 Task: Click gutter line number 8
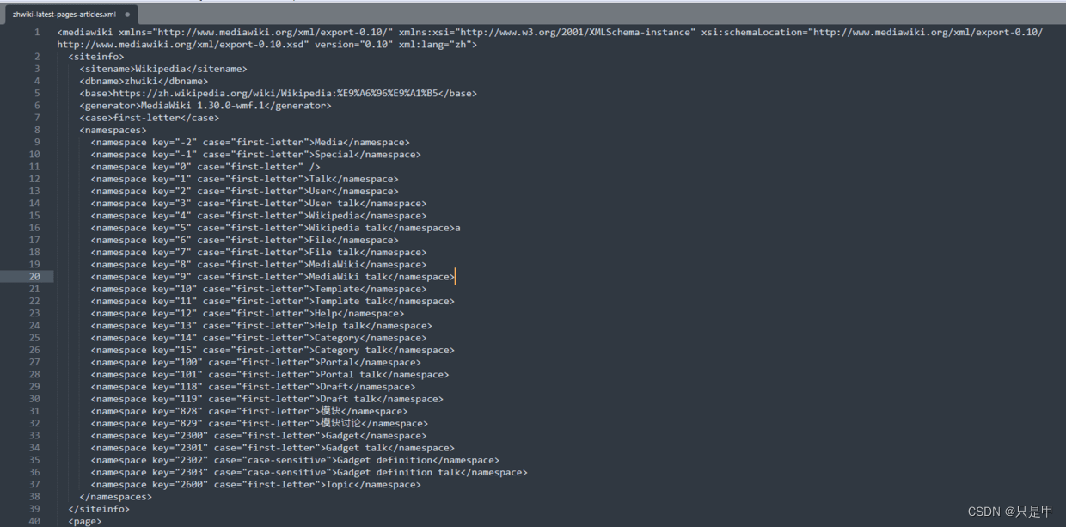click(37, 130)
